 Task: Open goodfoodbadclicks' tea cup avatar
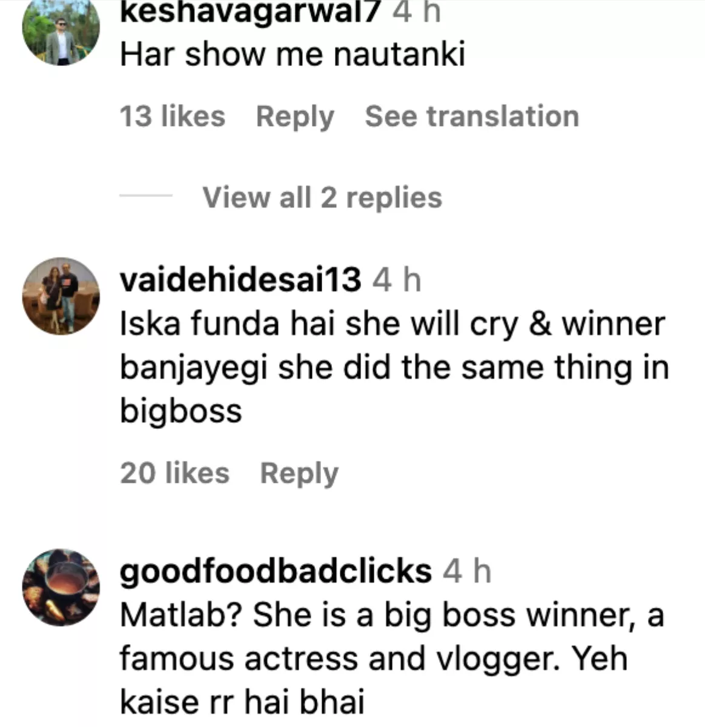(x=61, y=587)
